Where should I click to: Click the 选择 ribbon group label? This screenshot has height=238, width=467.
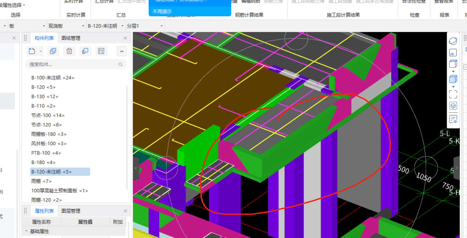pos(15,15)
